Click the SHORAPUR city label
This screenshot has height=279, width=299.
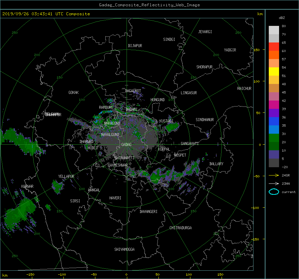(x=204, y=67)
